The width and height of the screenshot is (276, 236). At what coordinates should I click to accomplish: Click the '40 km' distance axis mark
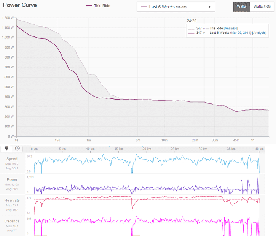(x=259, y=149)
